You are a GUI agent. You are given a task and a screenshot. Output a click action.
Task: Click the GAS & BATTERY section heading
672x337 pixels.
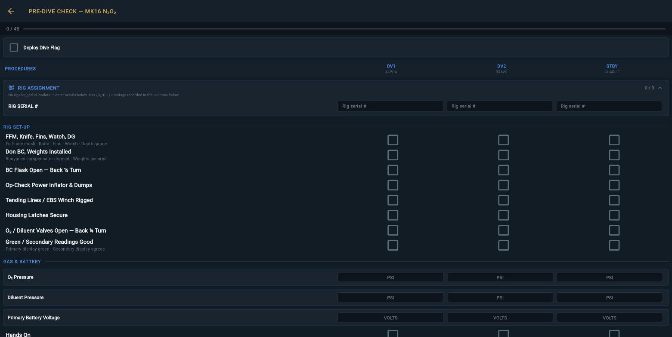(22, 262)
